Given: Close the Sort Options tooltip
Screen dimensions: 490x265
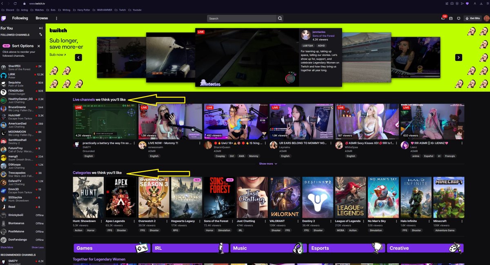Looking at the screenshot, I should point(39,46).
